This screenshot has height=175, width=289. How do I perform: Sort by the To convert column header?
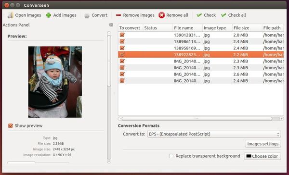tap(130, 28)
